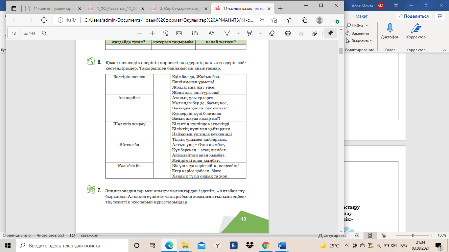This screenshot has height=252, width=449.
Task: Open Edge profile avatar
Action: (319, 20)
